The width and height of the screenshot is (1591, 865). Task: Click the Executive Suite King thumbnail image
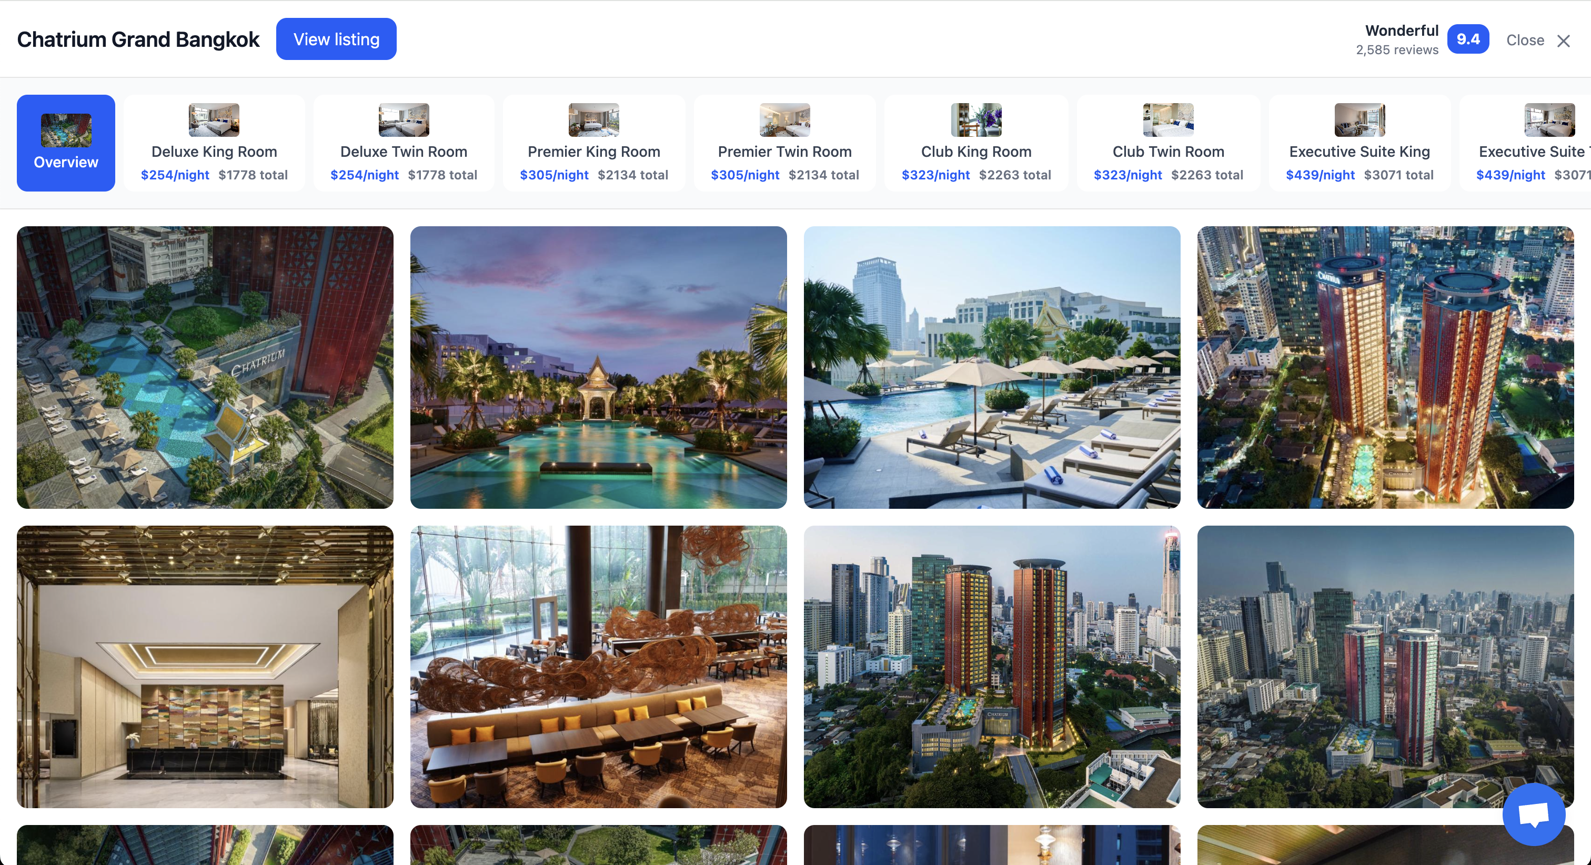click(x=1360, y=120)
